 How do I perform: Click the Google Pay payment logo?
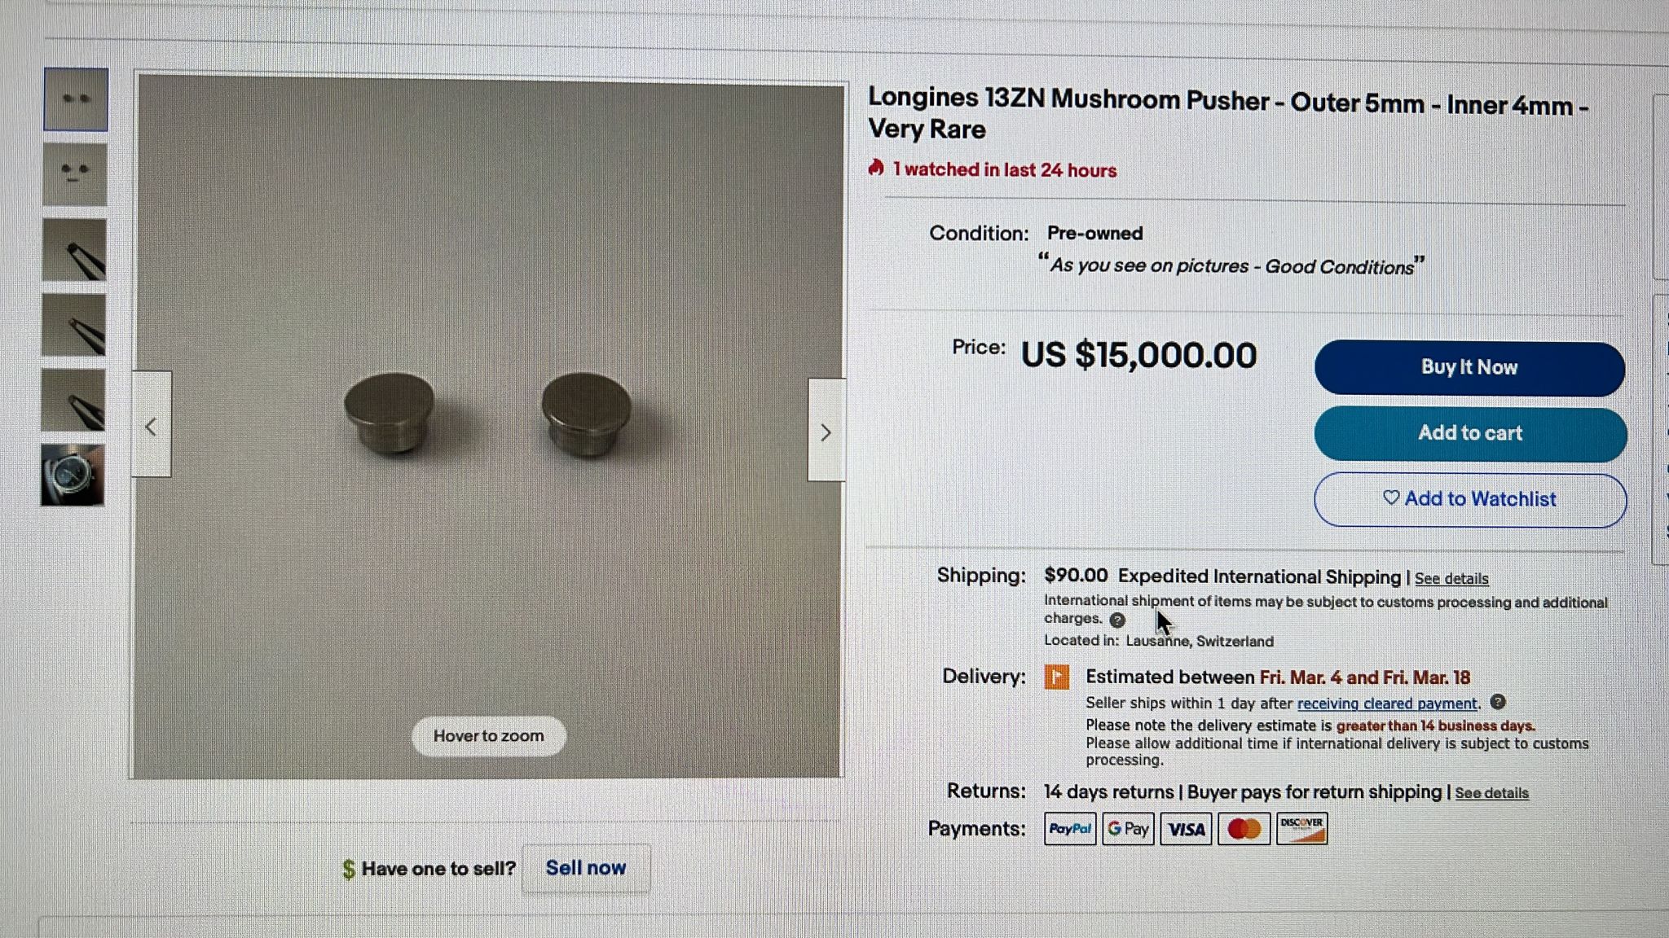(1128, 829)
